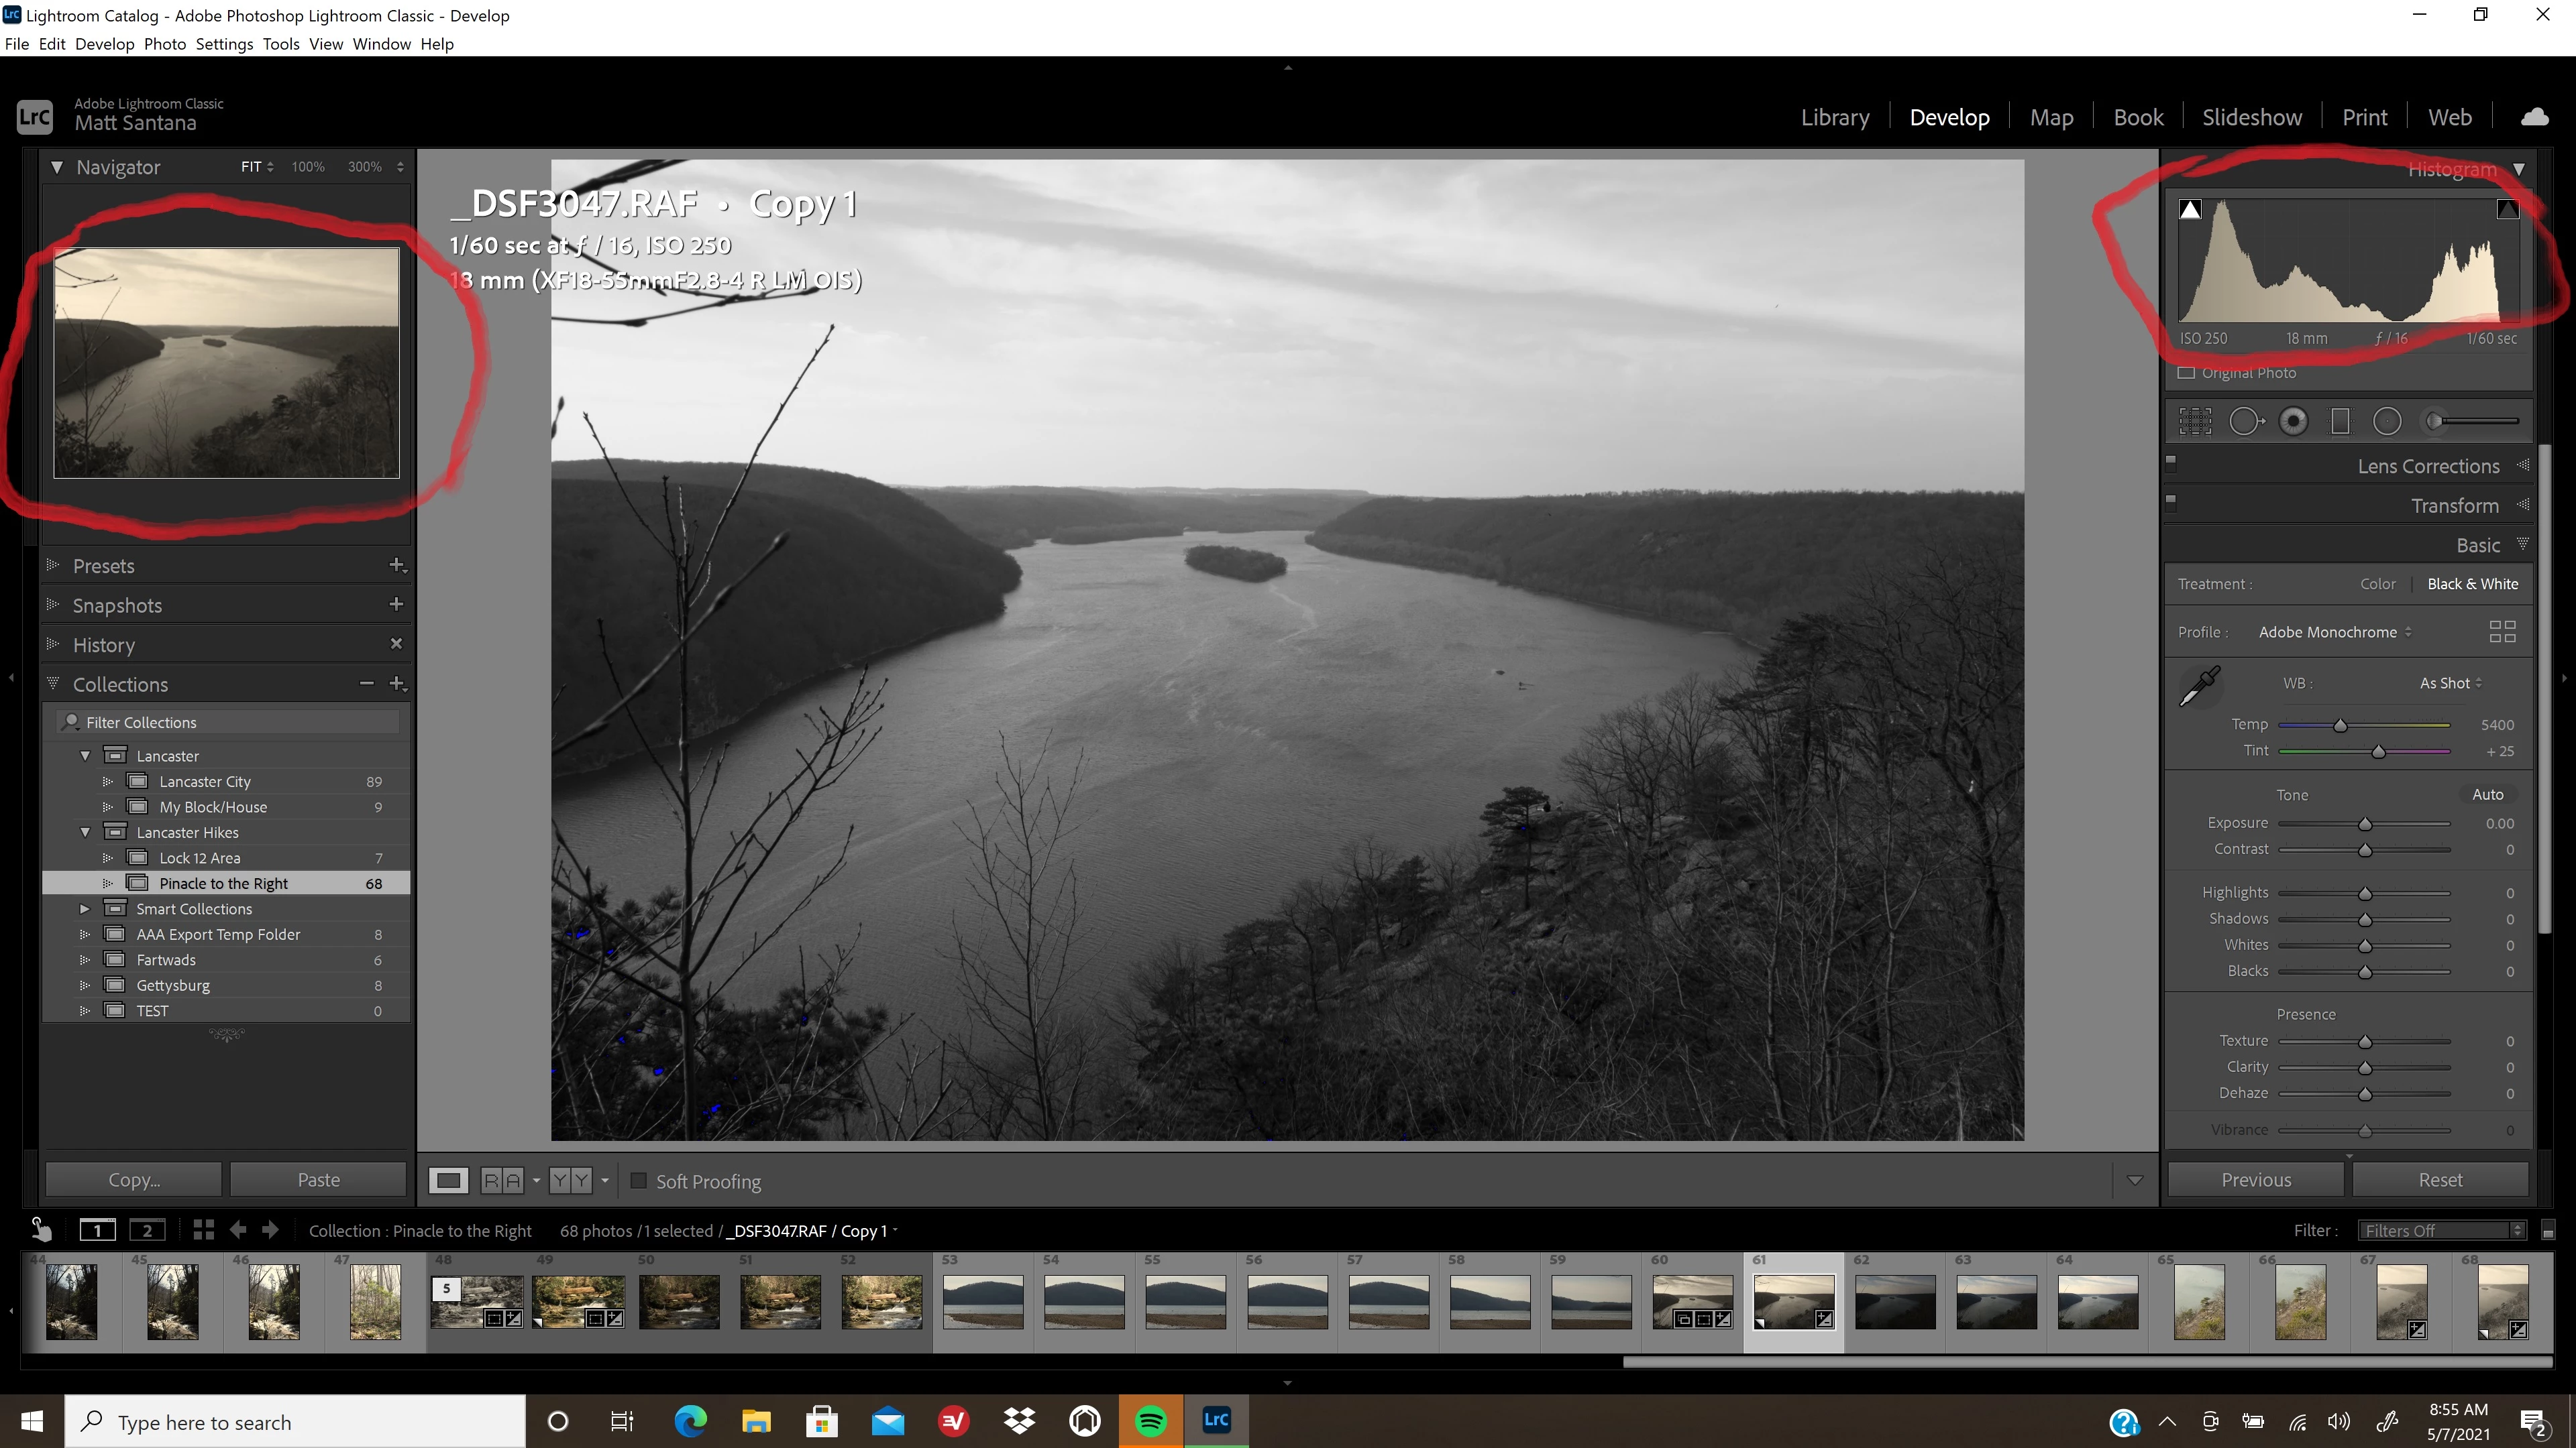Viewport: 2576px width, 1448px height.
Task: Select the Red Eye Correction tool
Action: coord(2293,422)
